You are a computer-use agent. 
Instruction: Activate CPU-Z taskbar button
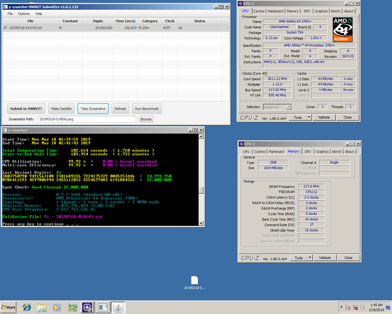pos(87,307)
